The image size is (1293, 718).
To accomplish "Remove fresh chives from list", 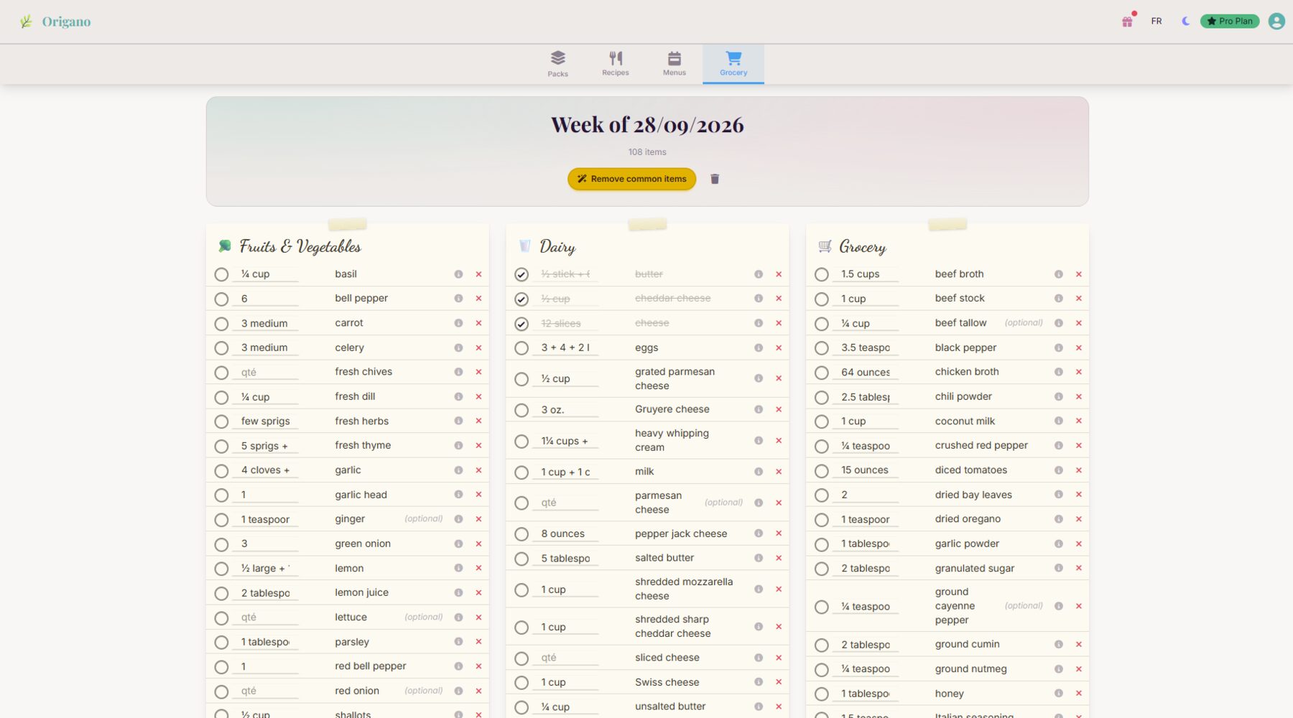I will click(x=478, y=372).
